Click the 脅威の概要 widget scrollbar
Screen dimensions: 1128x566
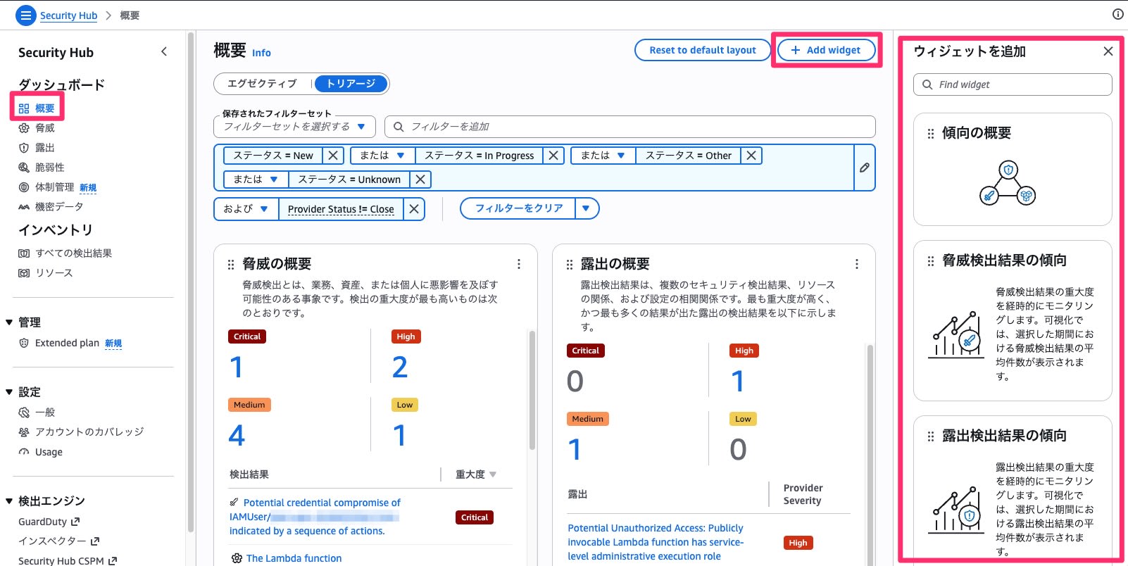532,391
